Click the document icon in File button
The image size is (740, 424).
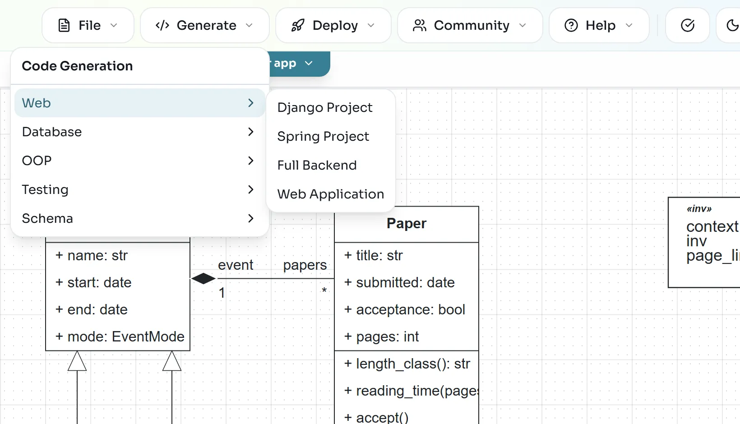65,25
